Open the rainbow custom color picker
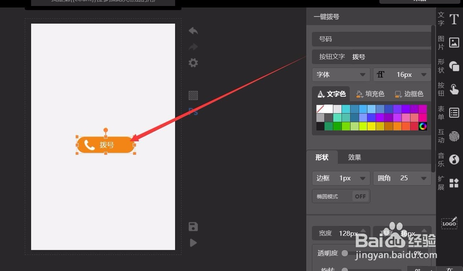Image resolution: width=463 pixels, height=271 pixels. [x=424, y=126]
